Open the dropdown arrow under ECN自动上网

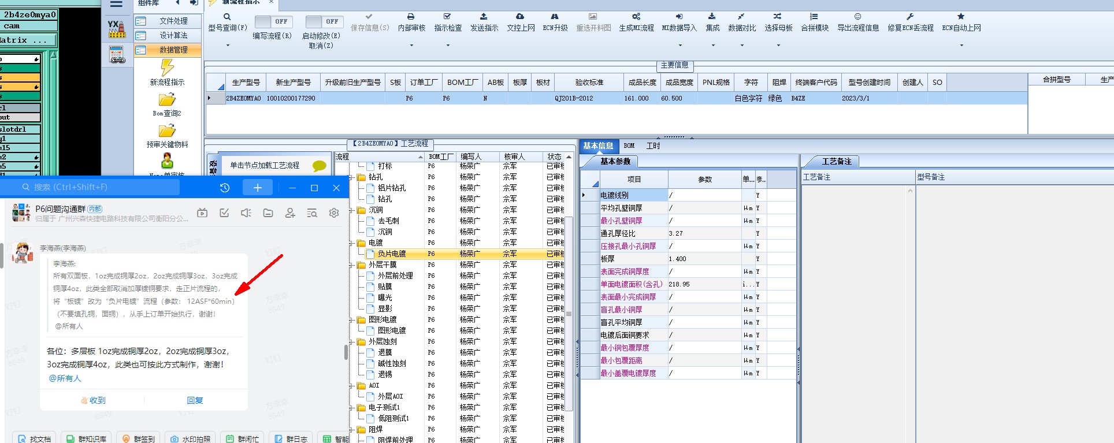tap(961, 45)
